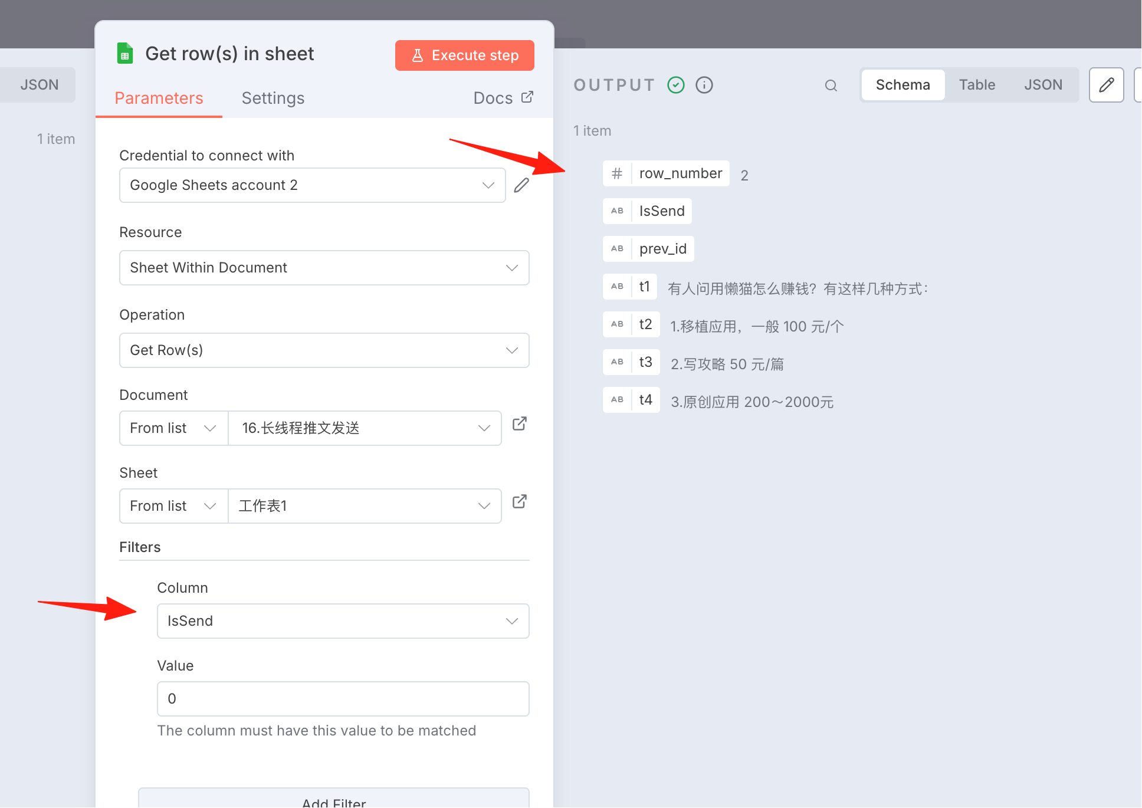
Task: Search the output with magnifier icon
Action: (x=831, y=86)
